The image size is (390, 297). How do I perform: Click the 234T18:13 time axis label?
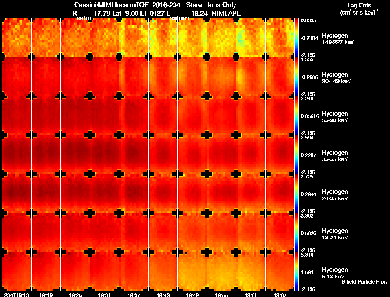[17, 295]
